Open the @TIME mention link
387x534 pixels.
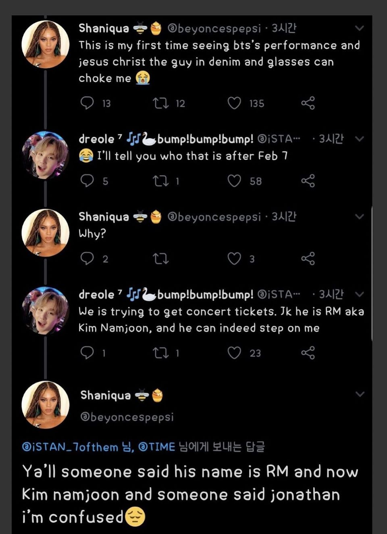point(156,447)
